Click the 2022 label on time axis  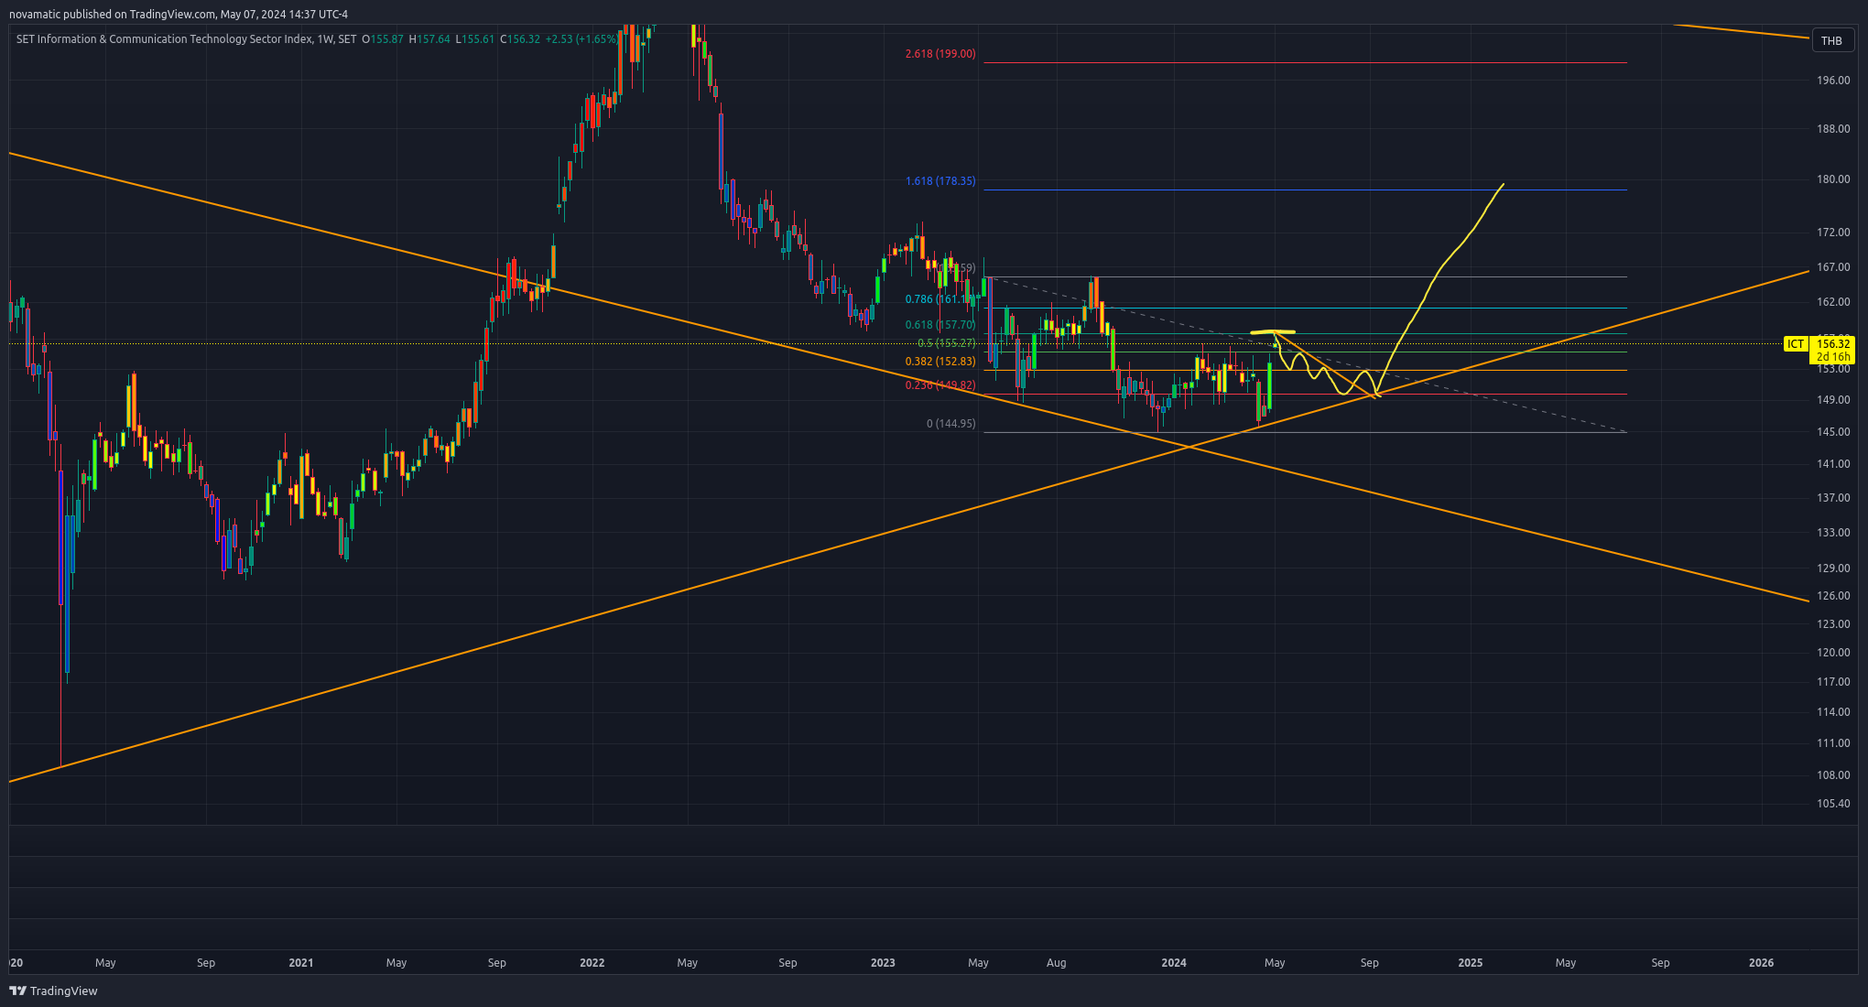(592, 963)
